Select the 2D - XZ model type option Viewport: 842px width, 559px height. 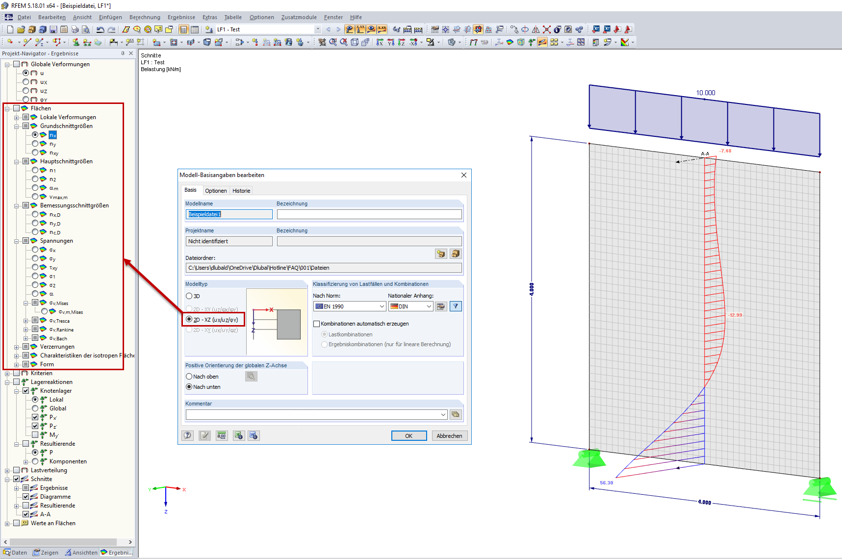(189, 319)
